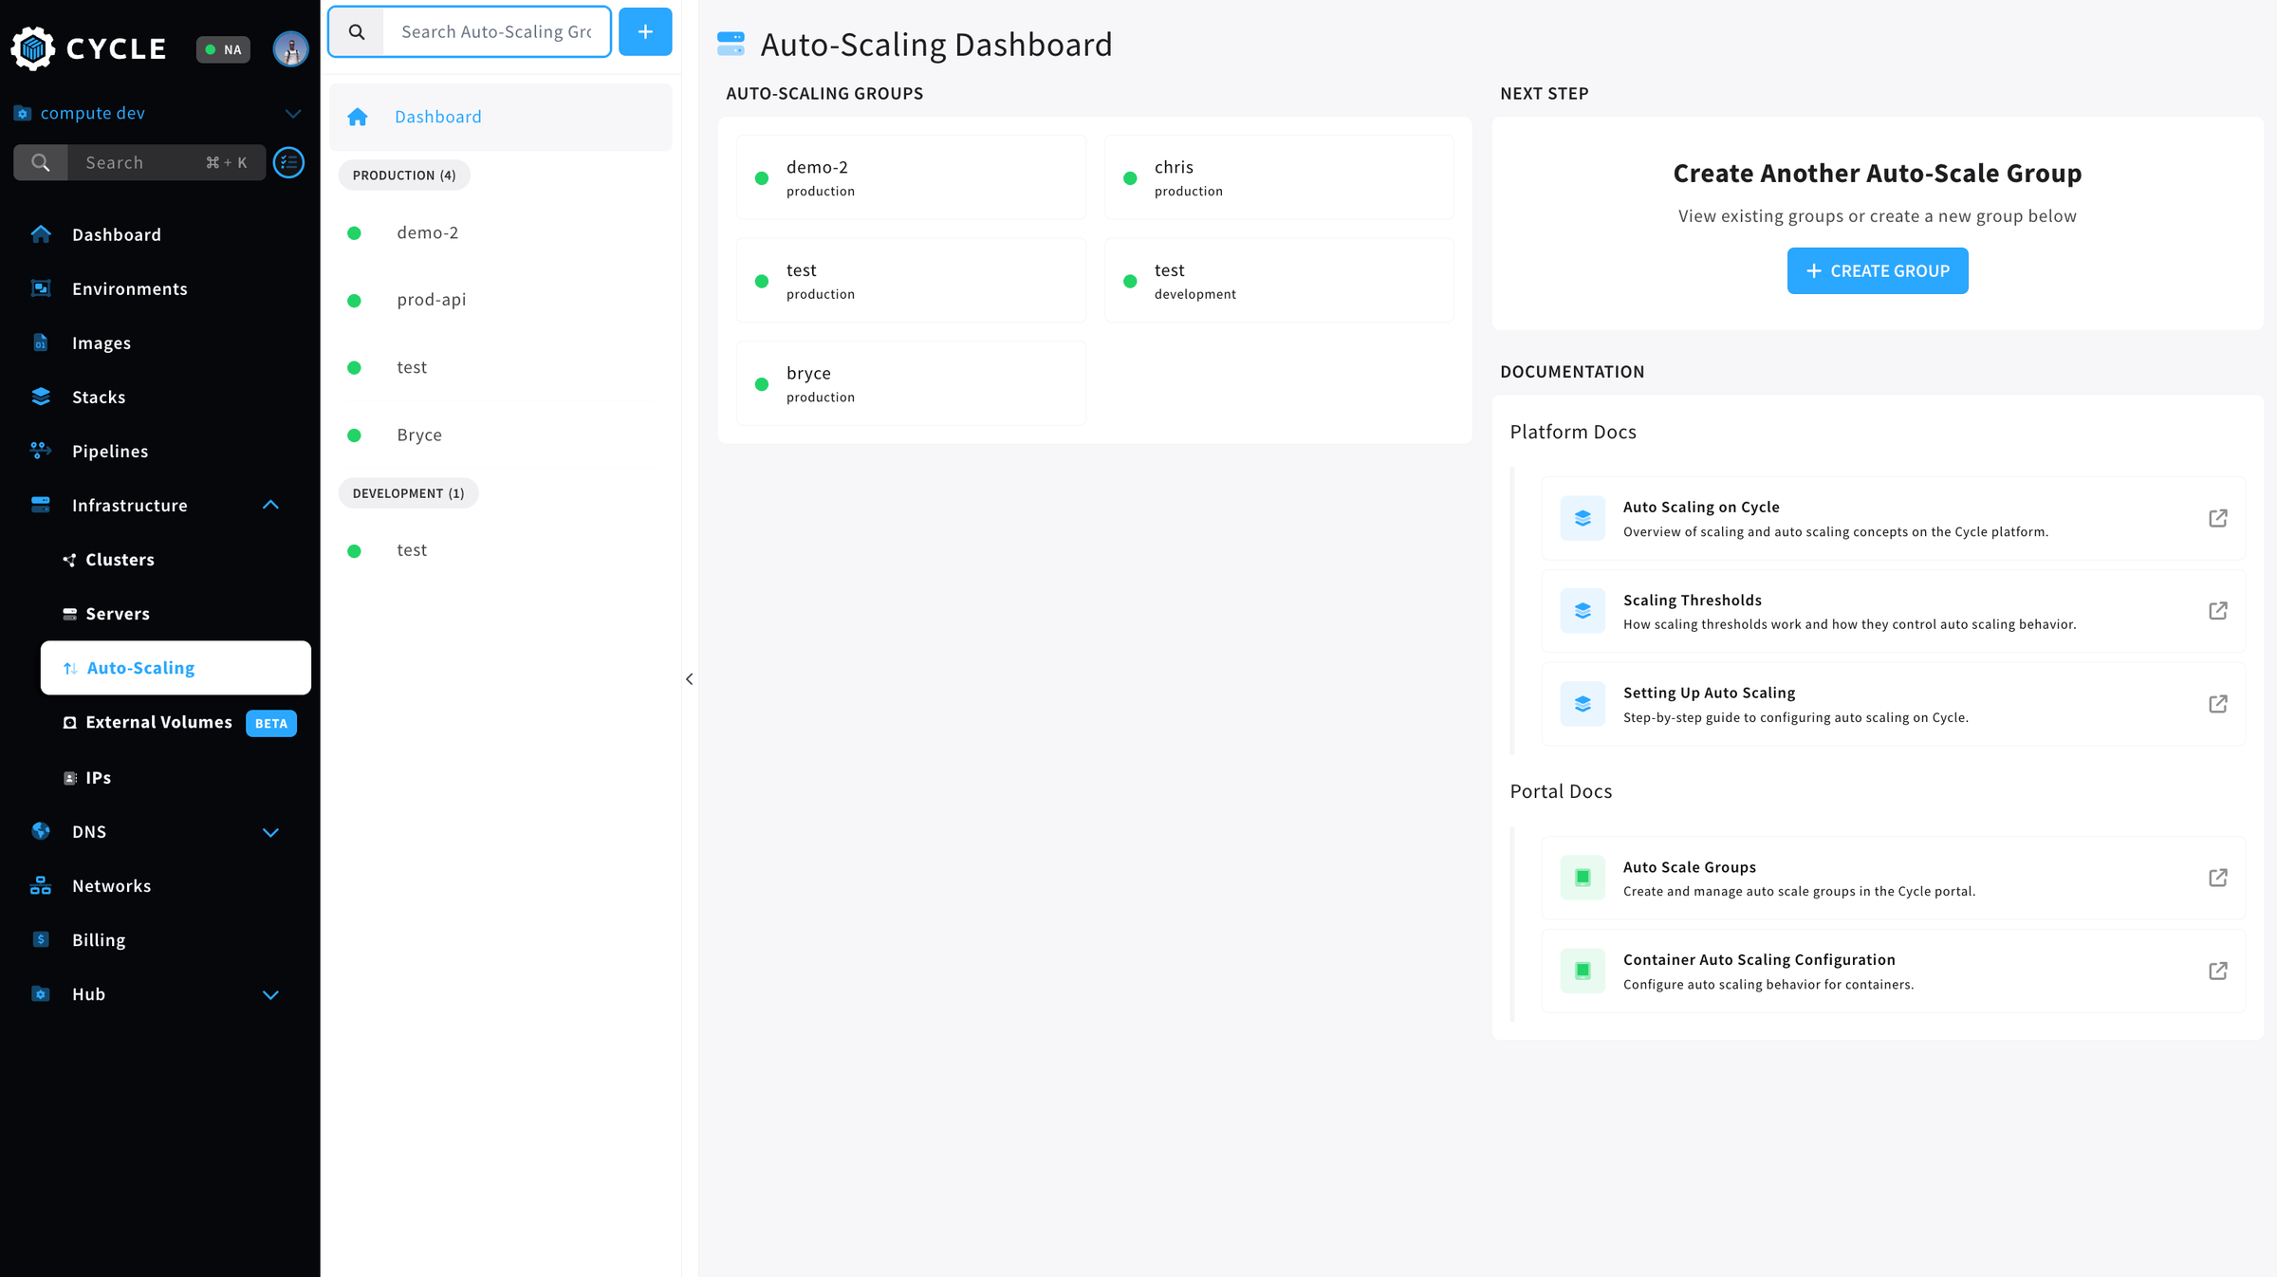2277x1277 pixels.
Task: Click the PRODUCTION (4) group label
Action: [x=404, y=175]
